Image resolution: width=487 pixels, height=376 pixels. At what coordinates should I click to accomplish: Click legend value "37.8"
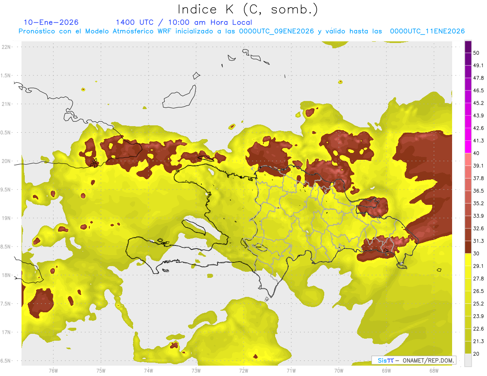pos(478,178)
